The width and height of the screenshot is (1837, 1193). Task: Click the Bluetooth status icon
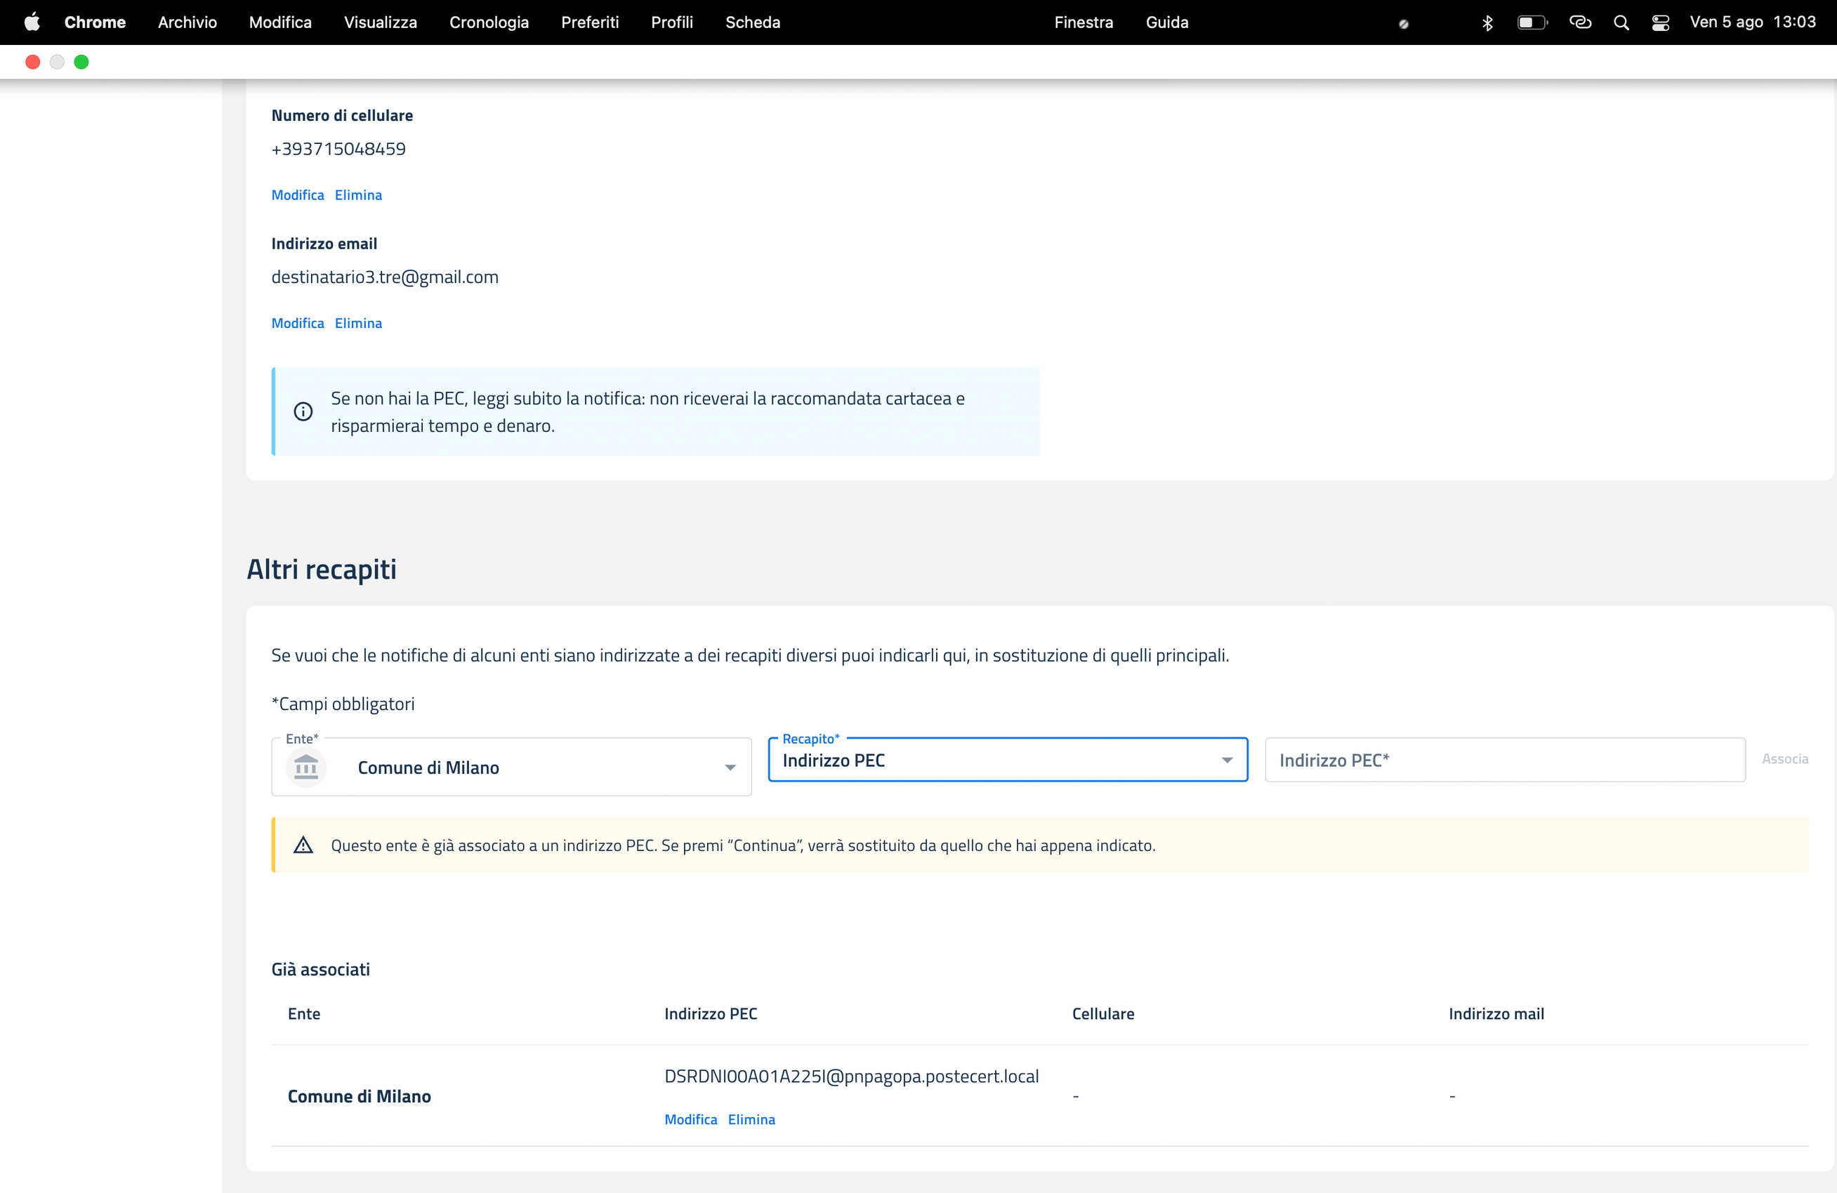pos(1487,22)
